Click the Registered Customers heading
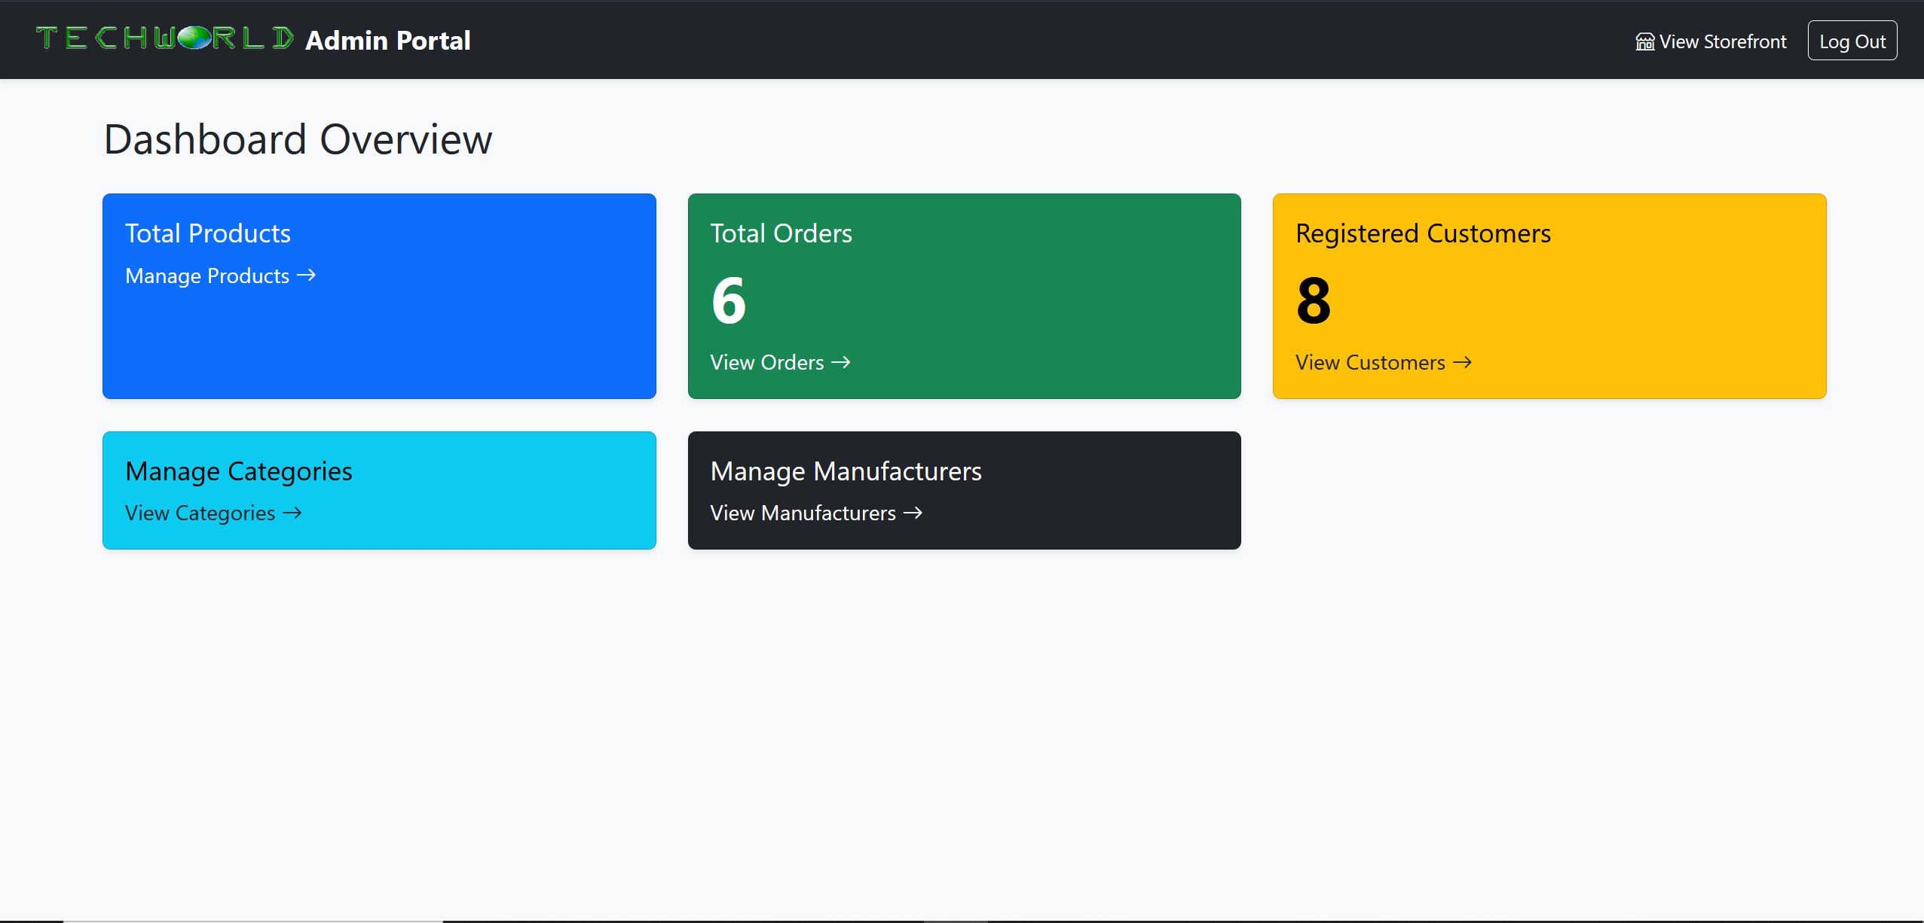Image resolution: width=1924 pixels, height=923 pixels. (x=1423, y=233)
